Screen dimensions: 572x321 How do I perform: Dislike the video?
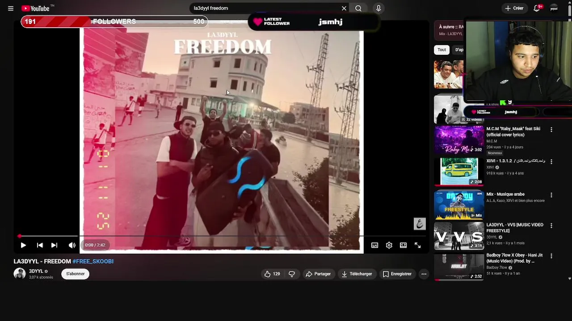(x=292, y=274)
